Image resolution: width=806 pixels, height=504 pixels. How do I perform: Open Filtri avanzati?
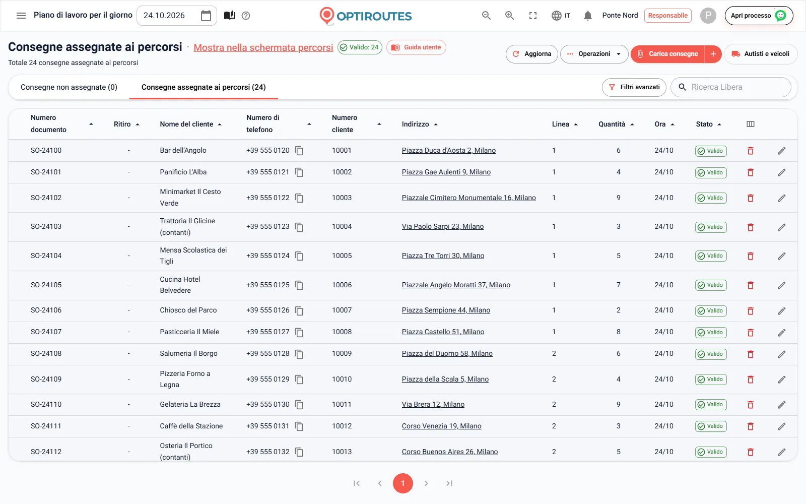[634, 87]
